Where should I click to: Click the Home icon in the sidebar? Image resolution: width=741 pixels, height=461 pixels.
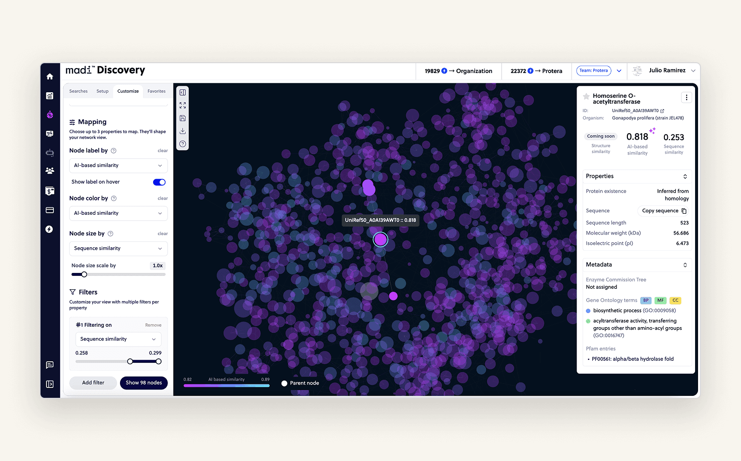pyautogui.click(x=50, y=77)
